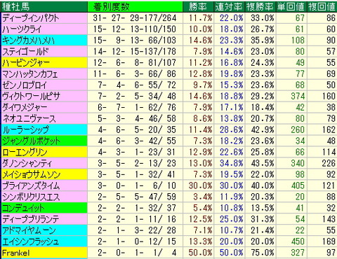Select the ネオユニヴァース sire name

tap(29, 119)
